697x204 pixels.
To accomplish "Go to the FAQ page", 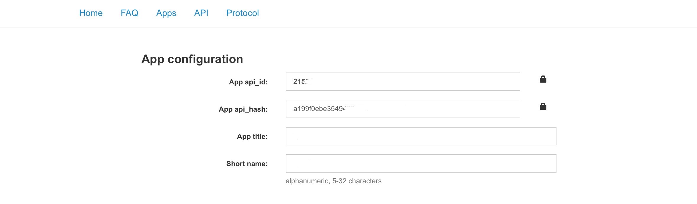I will (x=129, y=13).
